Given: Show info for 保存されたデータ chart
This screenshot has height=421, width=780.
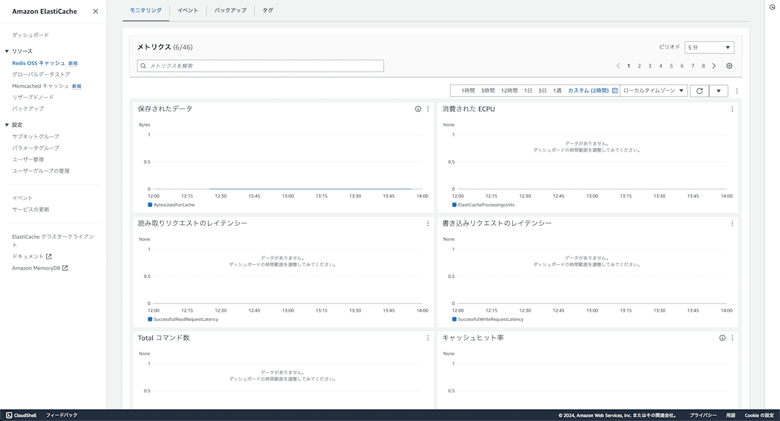Looking at the screenshot, I should point(418,109).
